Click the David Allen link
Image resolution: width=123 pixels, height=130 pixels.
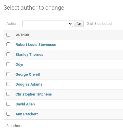(25, 104)
